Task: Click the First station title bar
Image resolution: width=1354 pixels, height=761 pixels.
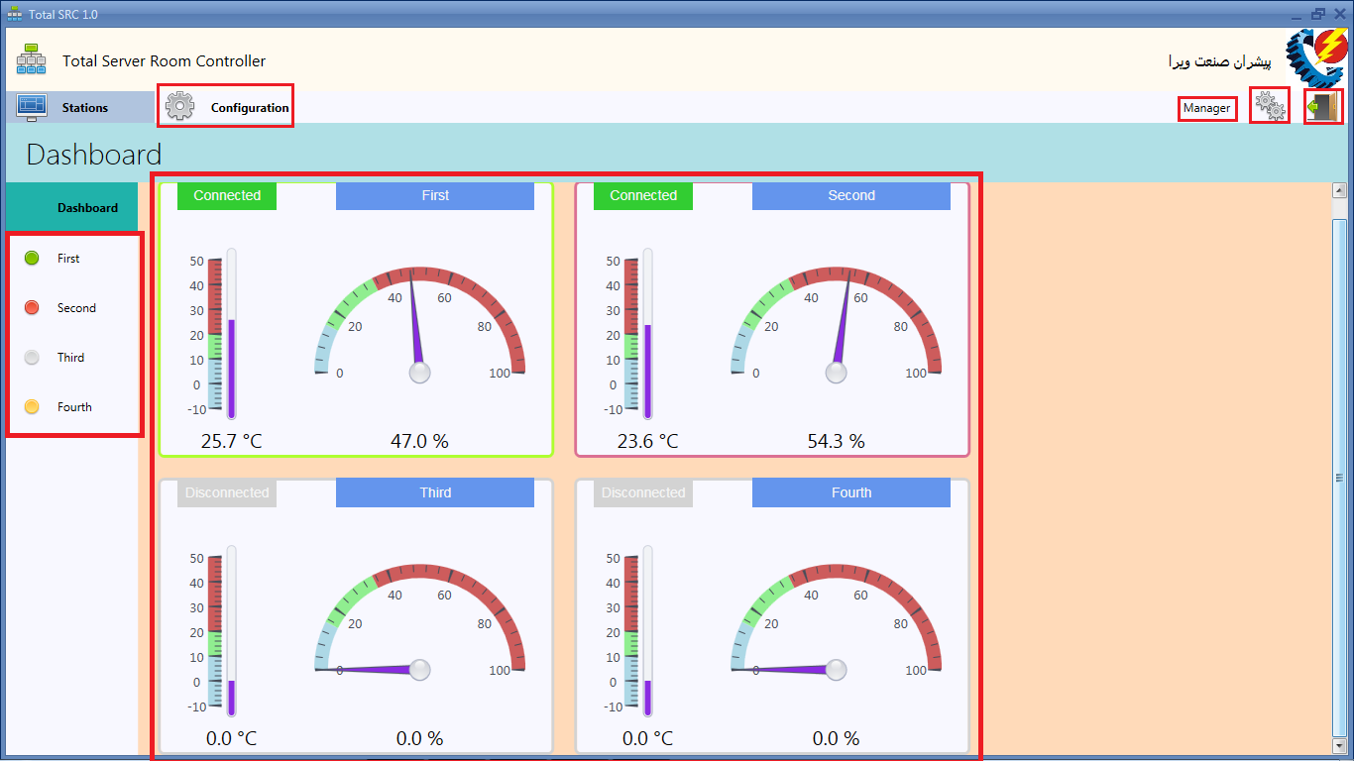Action: click(435, 196)
